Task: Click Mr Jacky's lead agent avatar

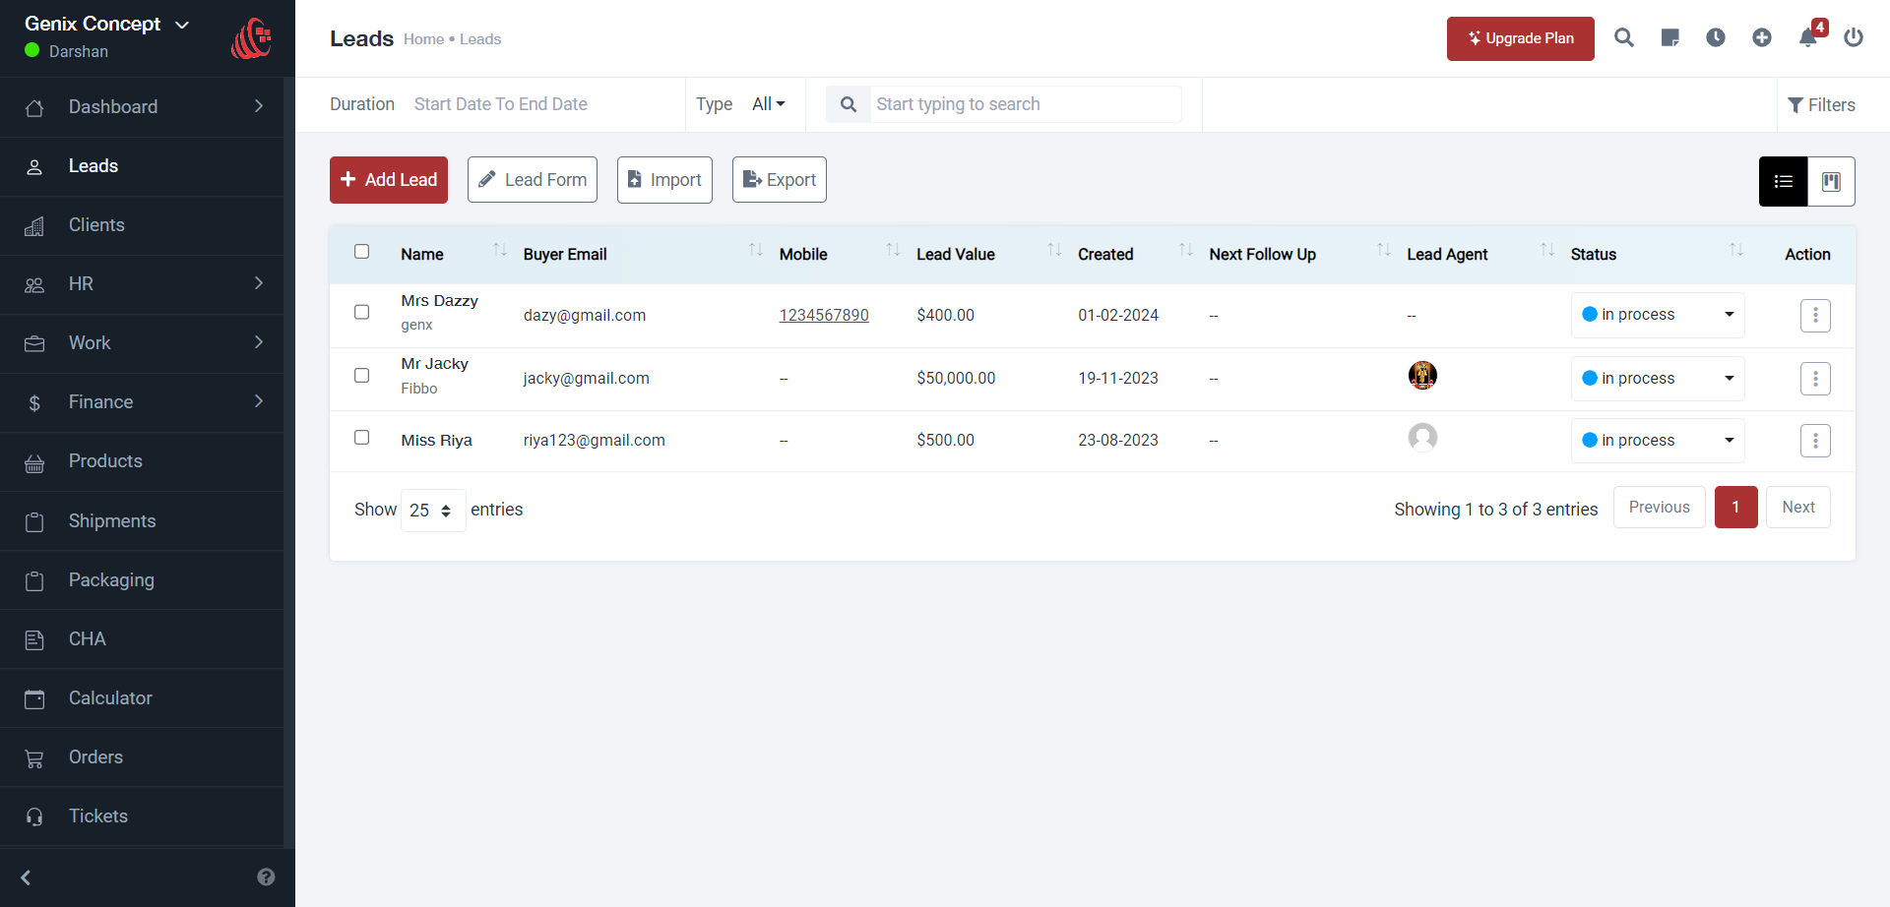Action: (1422, 376)
